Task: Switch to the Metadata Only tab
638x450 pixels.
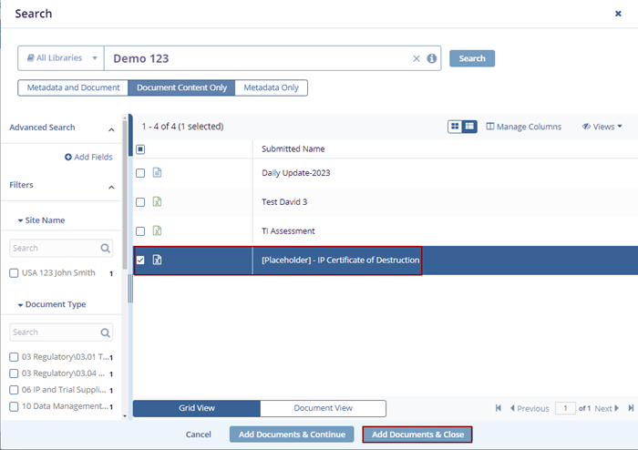Action: pos(271,87)
